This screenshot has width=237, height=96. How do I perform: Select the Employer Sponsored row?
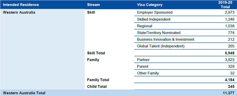(186, 12)
